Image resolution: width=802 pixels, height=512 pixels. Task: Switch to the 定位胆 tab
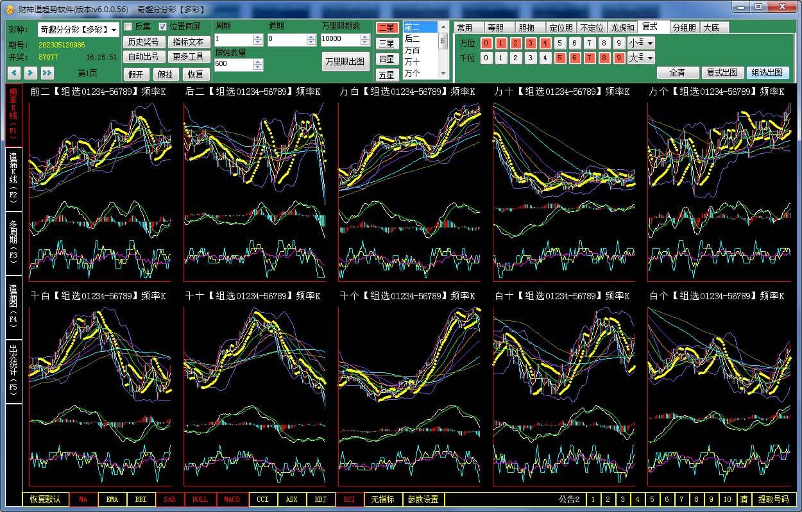(x=561, y=28)
